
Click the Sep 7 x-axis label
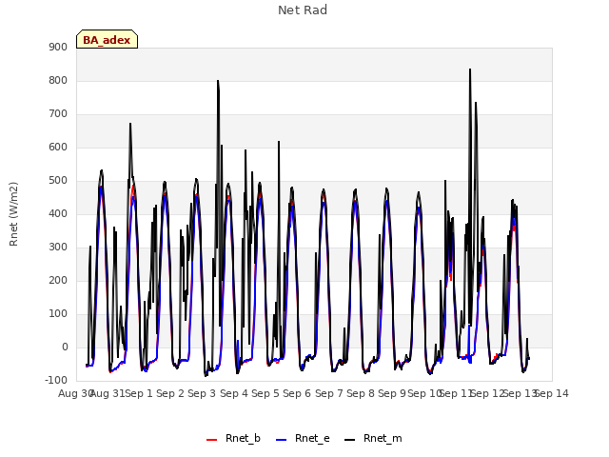coord(329,393)
